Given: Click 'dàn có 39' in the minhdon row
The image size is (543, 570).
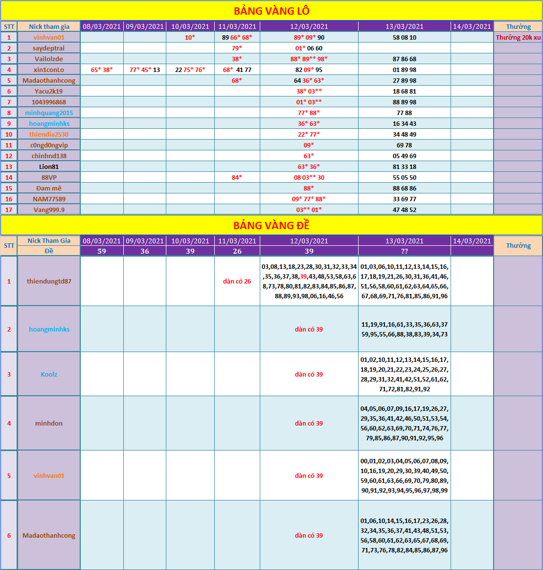Looking at the screenshot, I should (x=309, y=423).
